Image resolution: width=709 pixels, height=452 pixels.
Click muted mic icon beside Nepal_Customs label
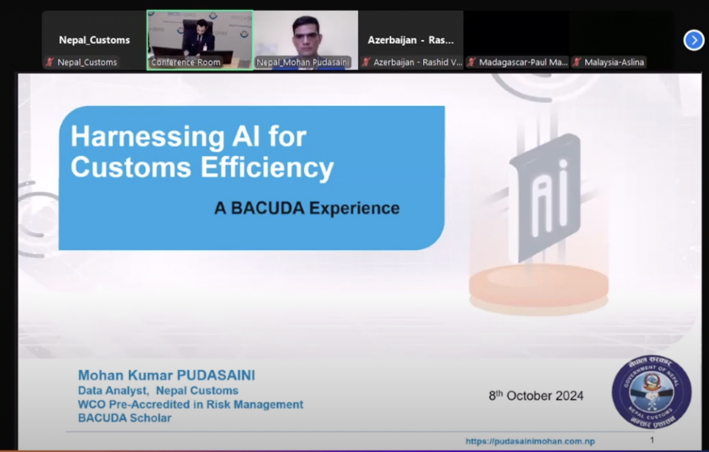point(50,62)
